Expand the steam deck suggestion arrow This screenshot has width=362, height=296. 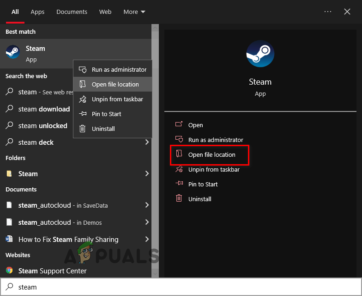tap(147, 142)
